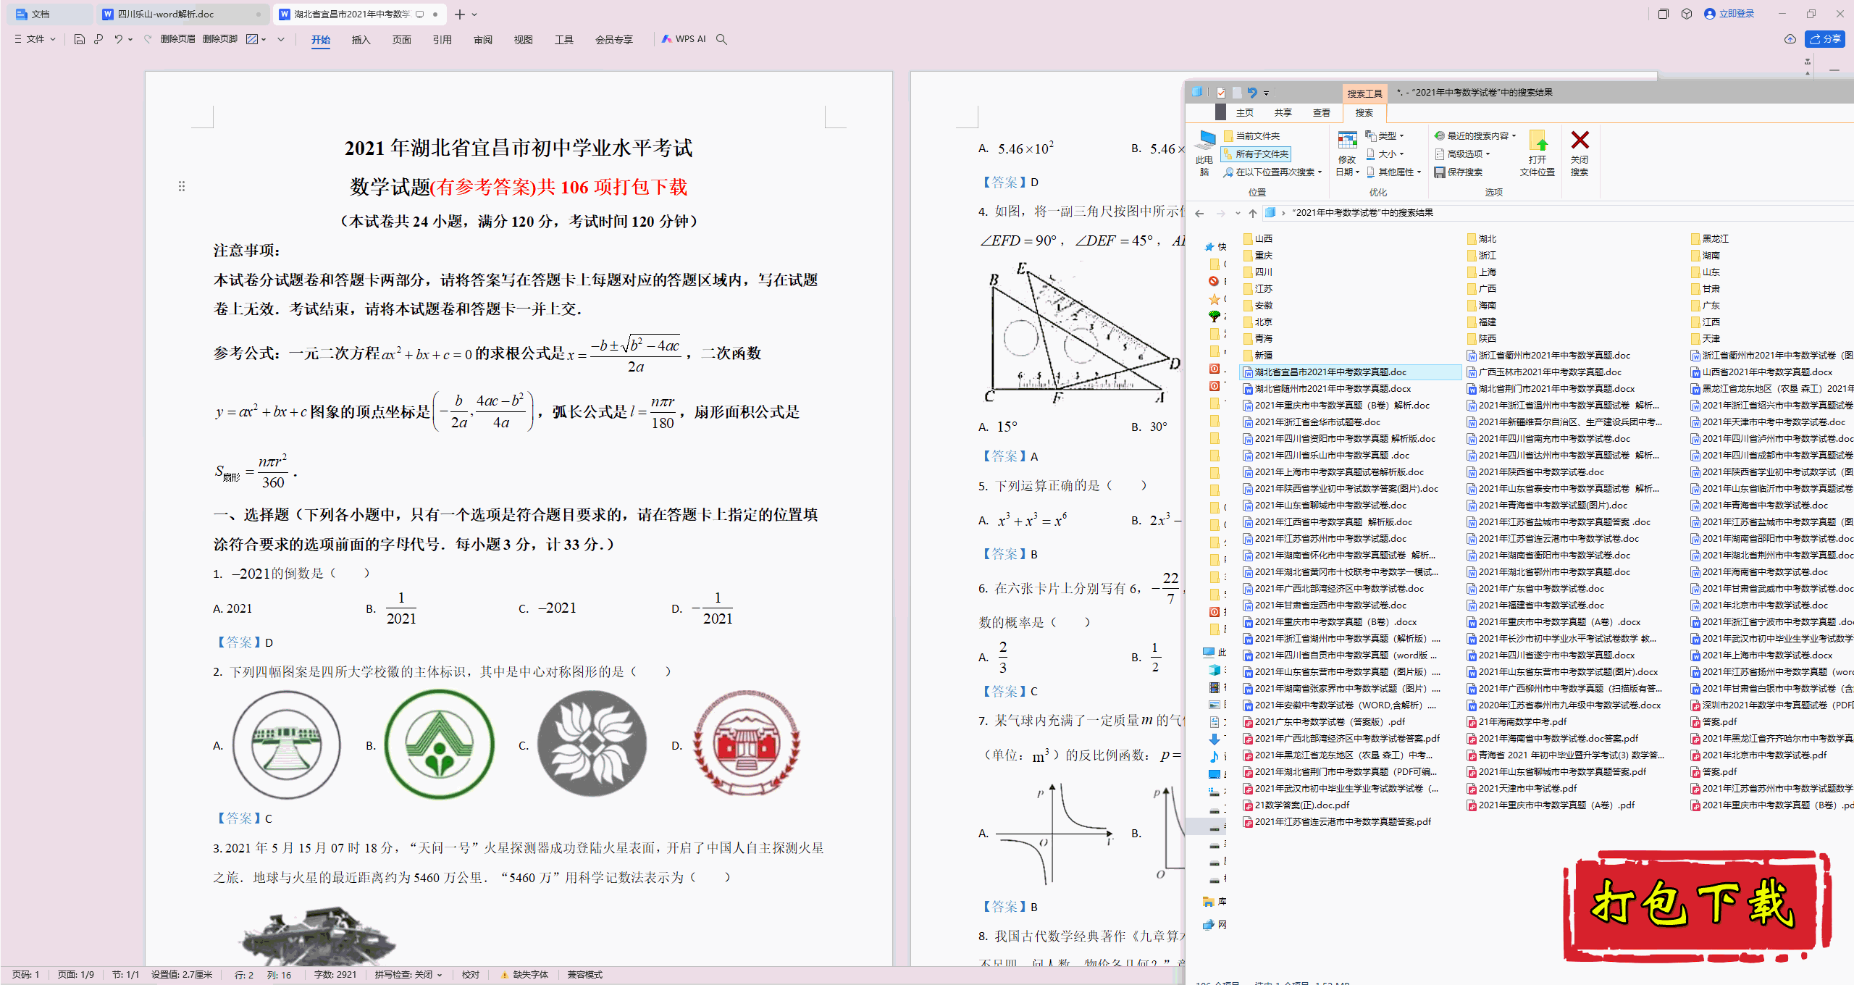Screen dimensions: 1854x985
Task: Select the 山西 folder in results
Action: [1258, 239]
